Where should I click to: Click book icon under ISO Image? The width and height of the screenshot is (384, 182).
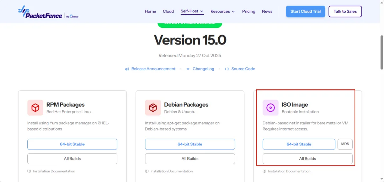pyautogui.click(x=265, y=171)
